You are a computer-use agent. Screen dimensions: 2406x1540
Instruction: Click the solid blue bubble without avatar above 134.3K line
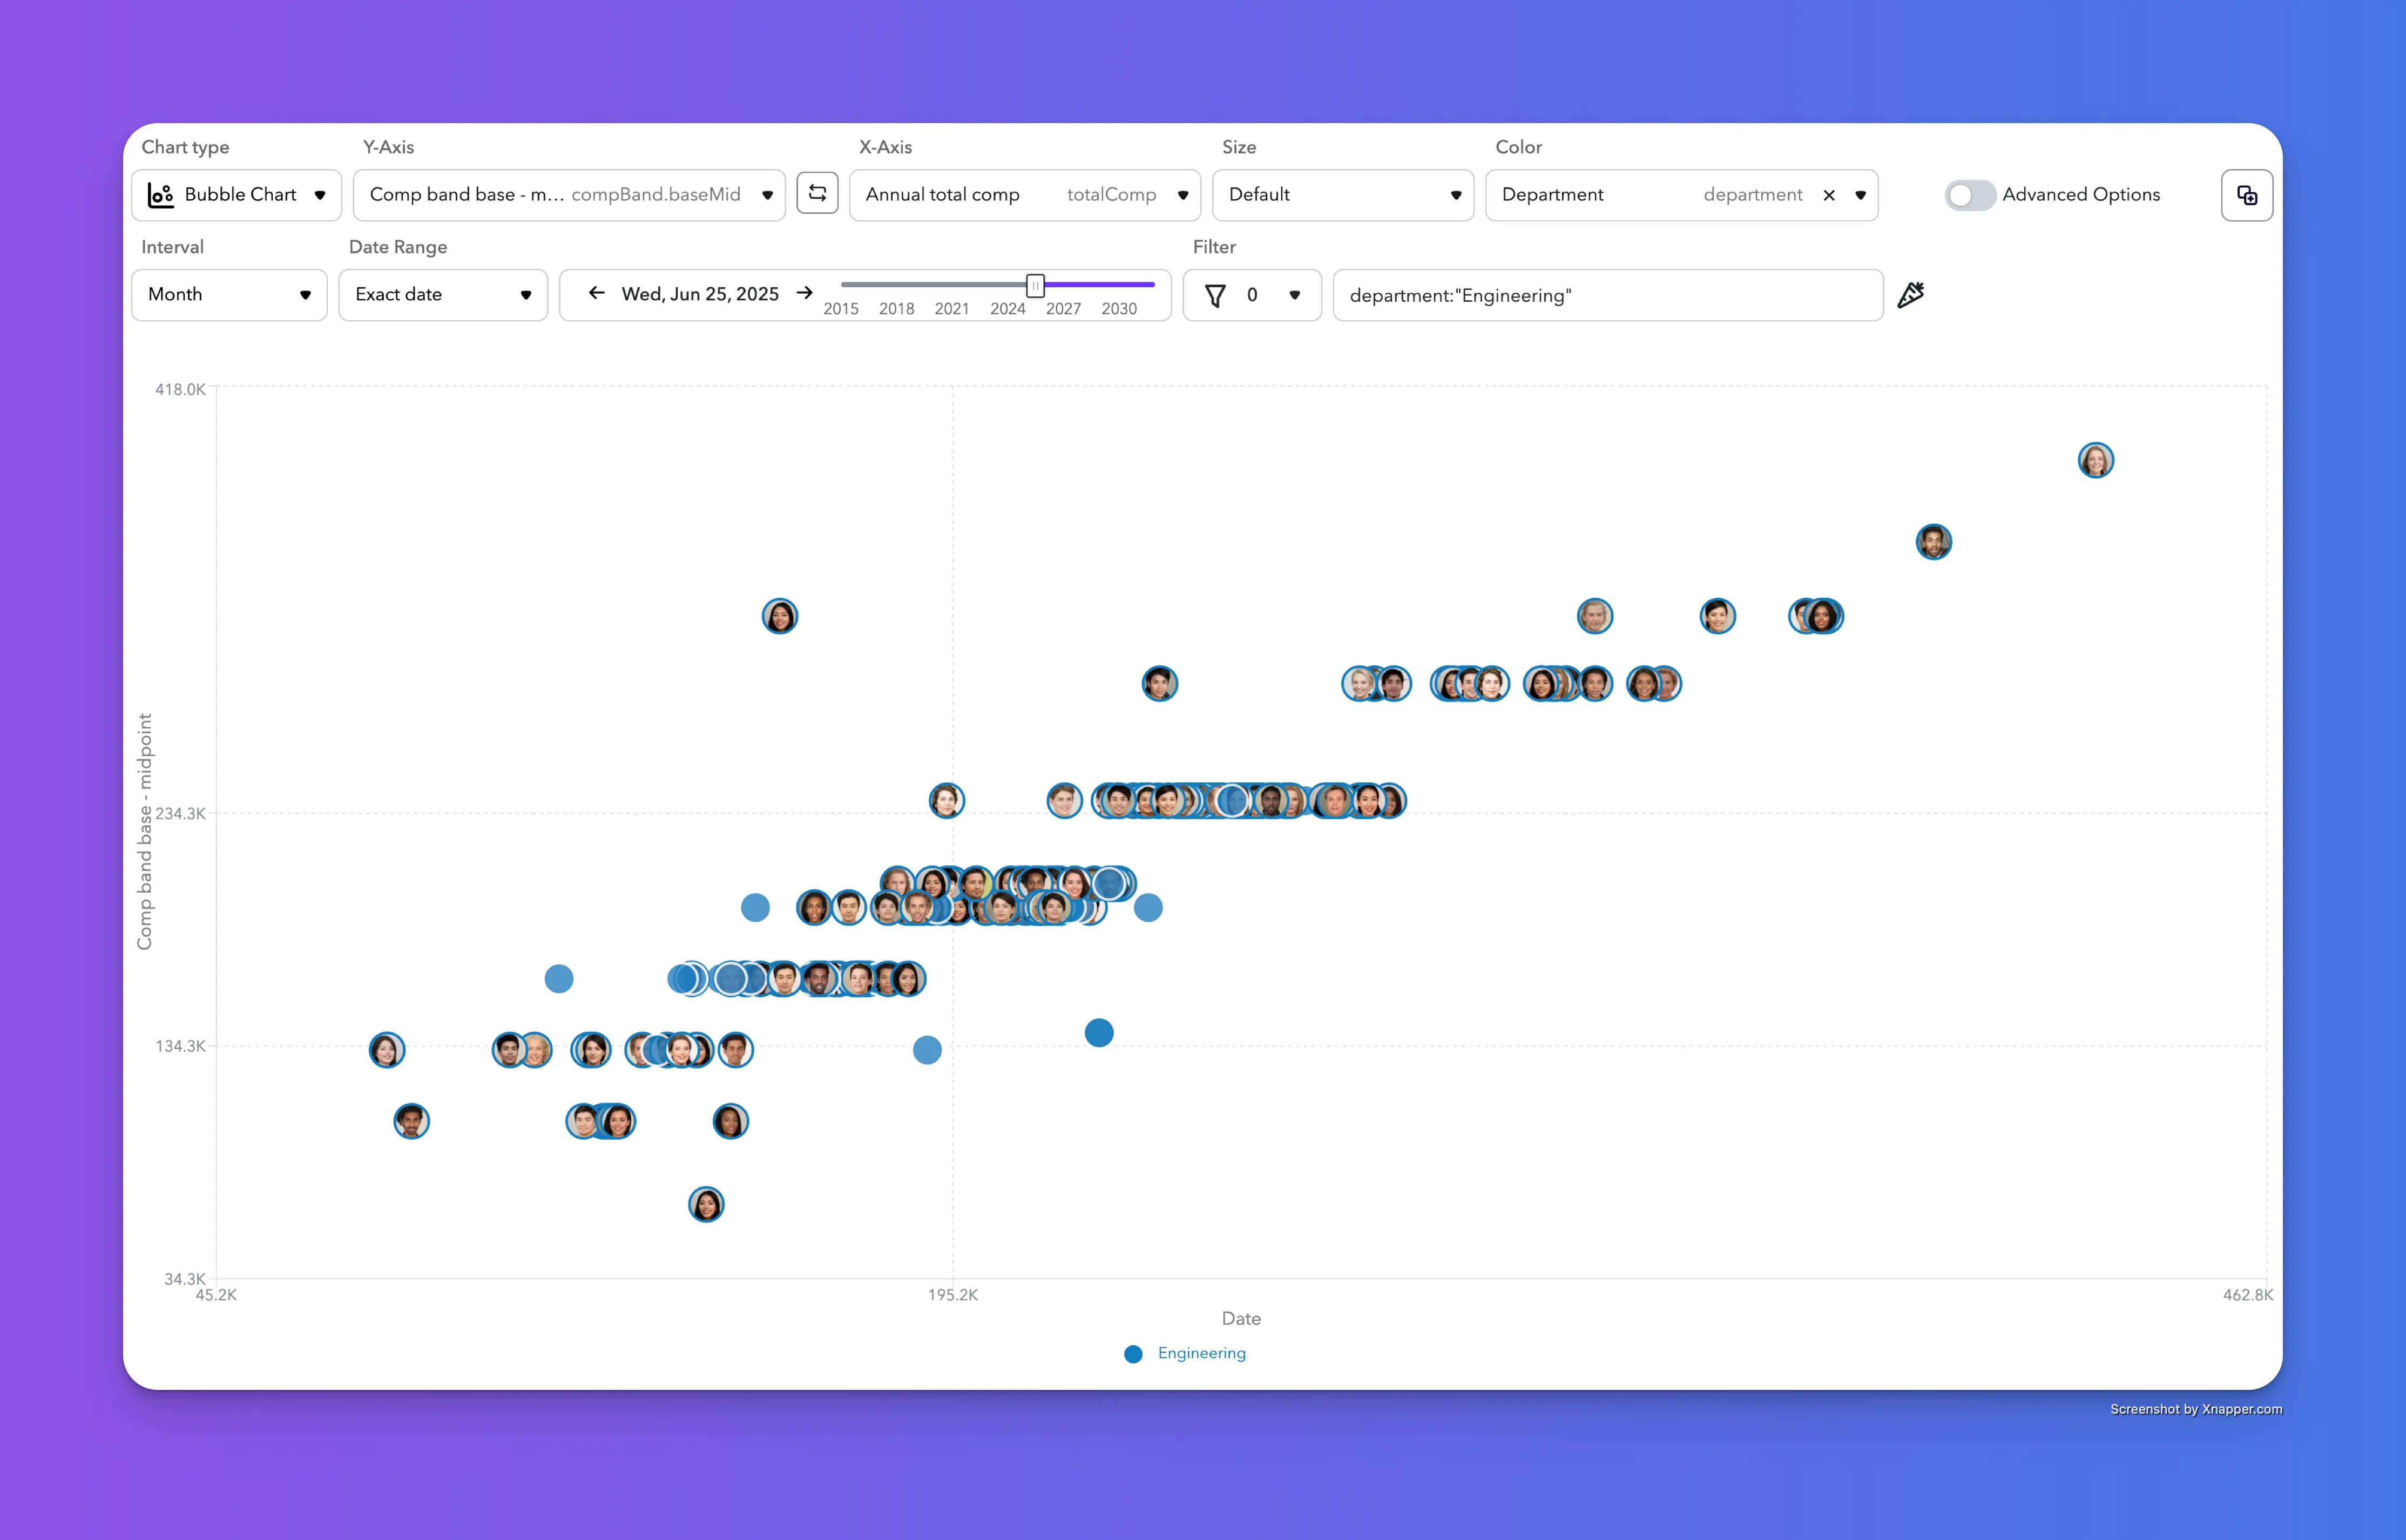[x=1099, y=1032]
